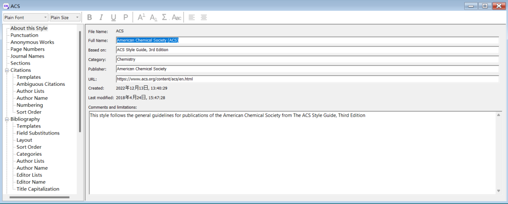The width and height of the screenshot is (508, 204).
Task: Open Layout settings
Action: tap(24, 140)
